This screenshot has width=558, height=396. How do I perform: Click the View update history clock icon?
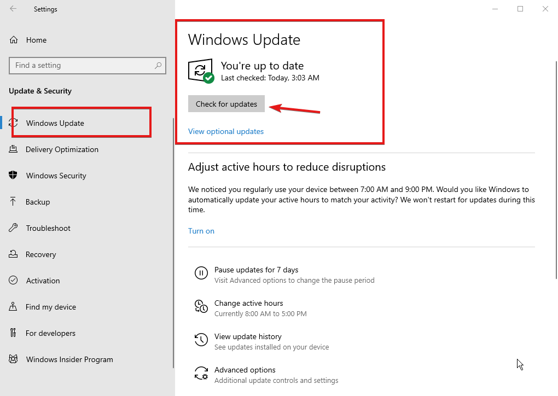coord(201,340)
